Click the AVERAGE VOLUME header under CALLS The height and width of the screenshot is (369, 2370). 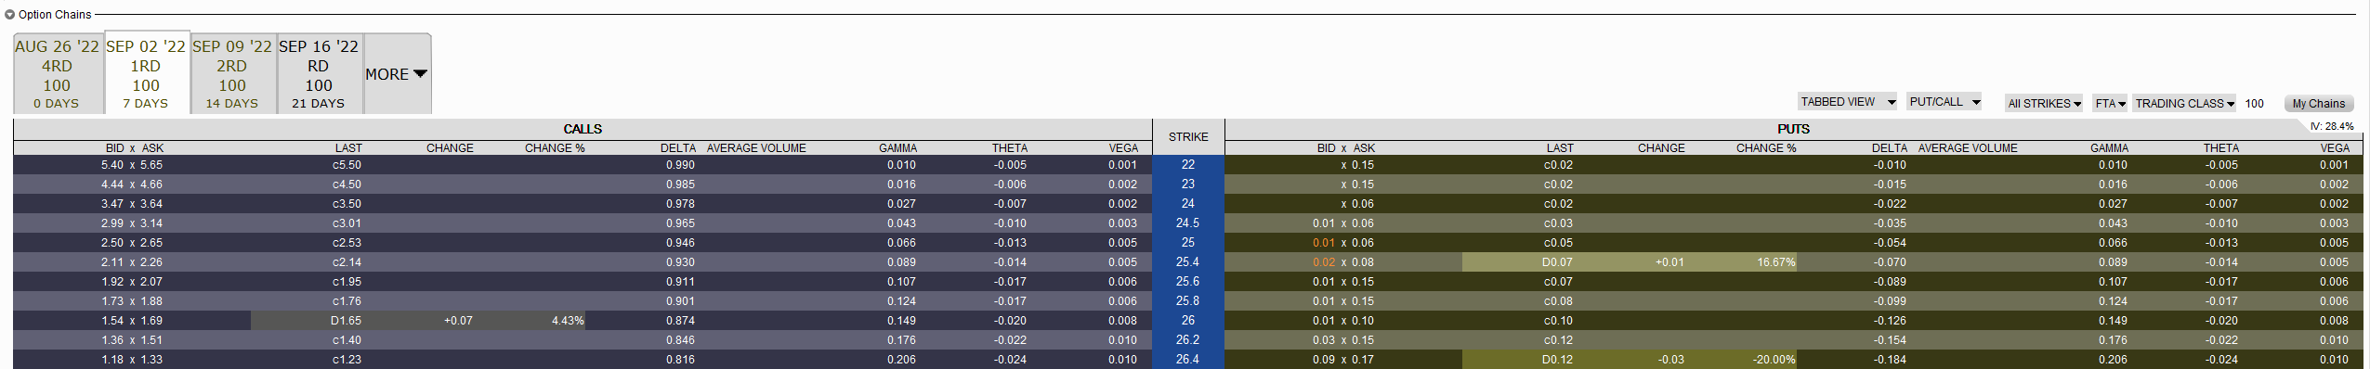tap(756, 148)
